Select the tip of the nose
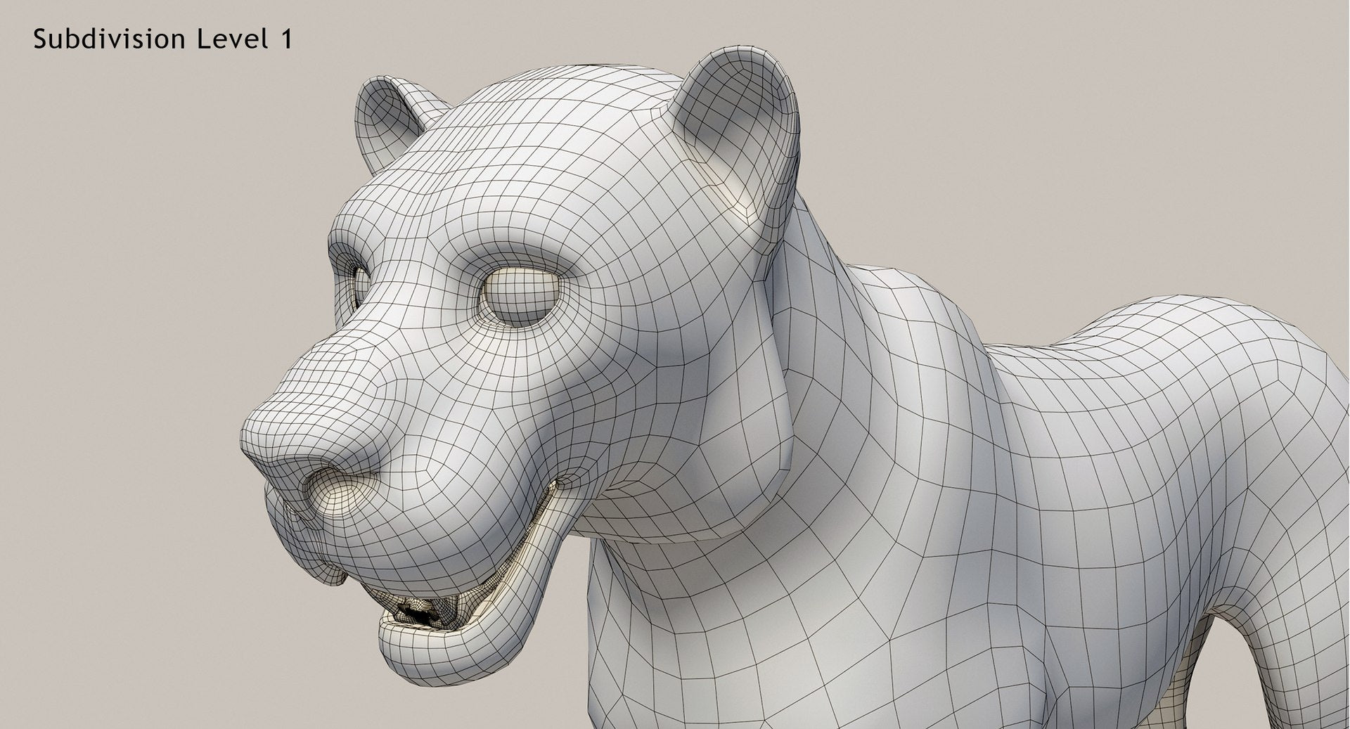This screenshot has width=1350, height=729. point(281,450)
